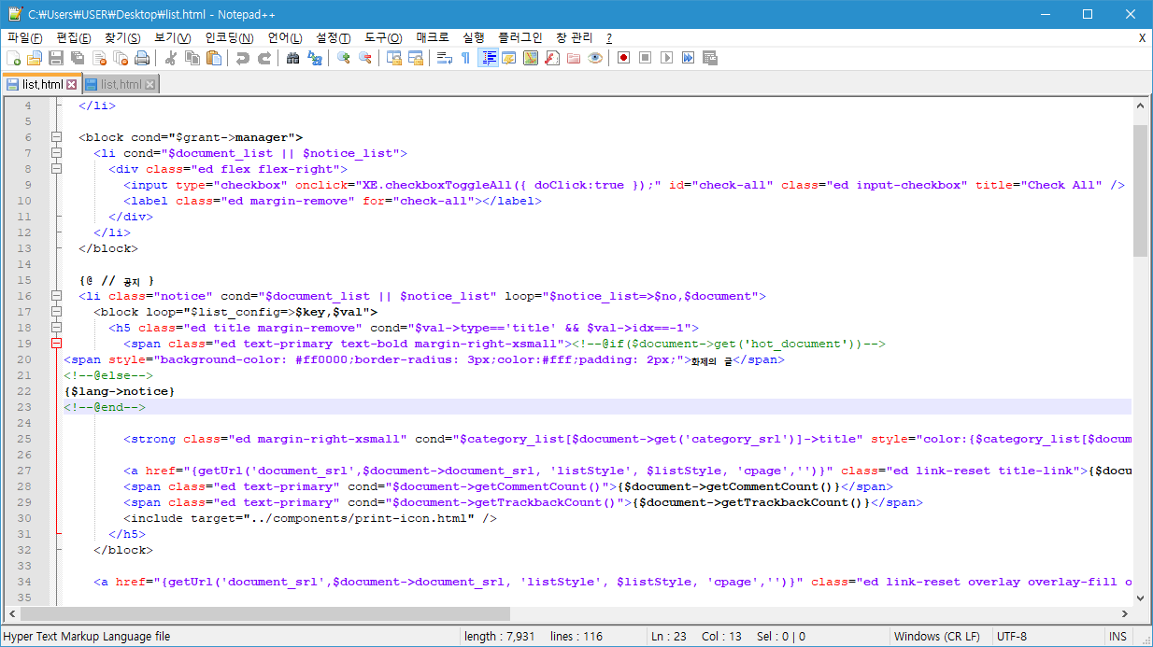Switch to the second list.html tab
Viewport: 1153px width, 647px height.
click(121, 84)
